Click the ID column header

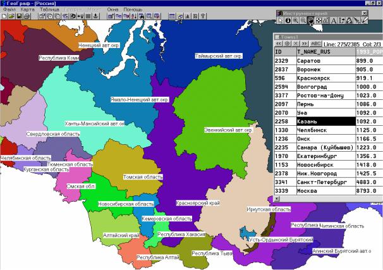tap(285, 52)
